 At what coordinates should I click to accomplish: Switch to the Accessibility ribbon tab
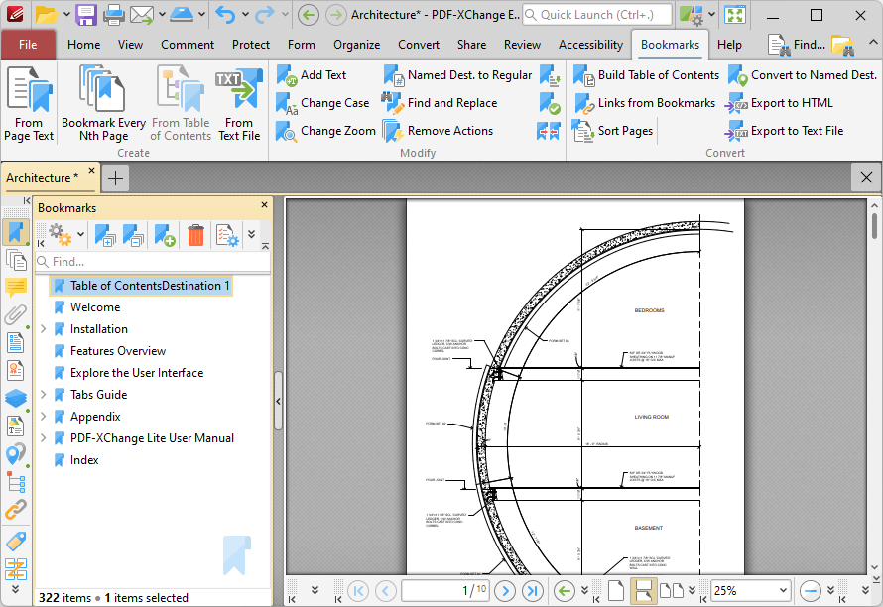point(590,45)
